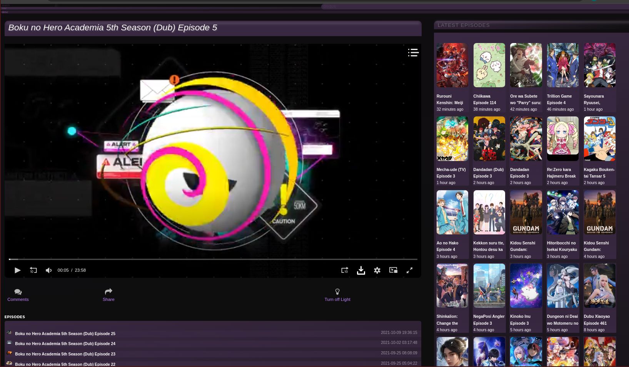Open Ore wa Subete wo Parry thumbnail
Viewport: 629px width, 367px height.
tap(526, 65)
